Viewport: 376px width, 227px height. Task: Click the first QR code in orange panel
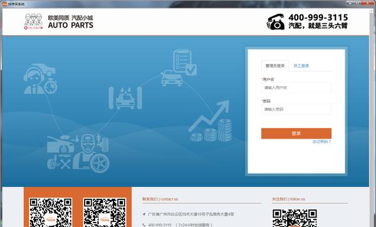51,213
